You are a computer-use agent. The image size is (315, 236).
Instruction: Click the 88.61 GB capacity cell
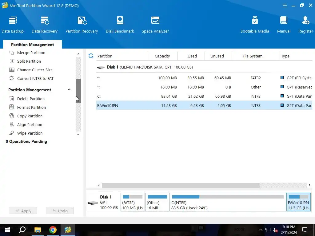pos(169,96)
